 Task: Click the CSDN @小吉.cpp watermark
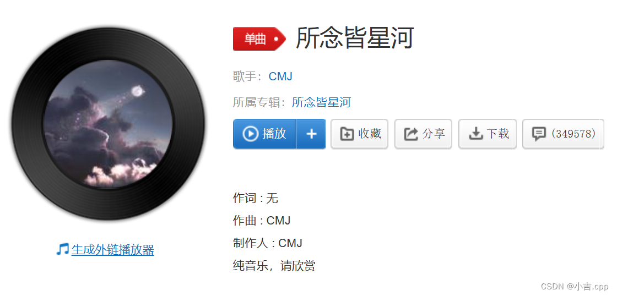tap(575, 286)
